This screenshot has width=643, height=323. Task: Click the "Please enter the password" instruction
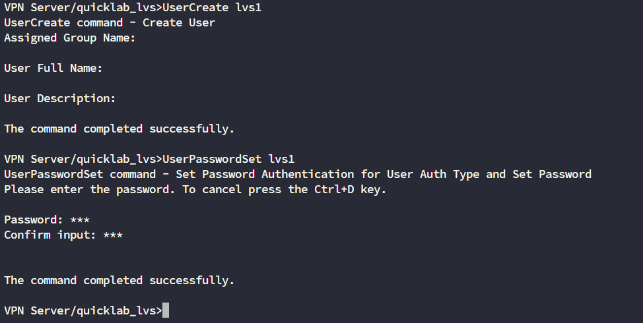[x=90, y=189]
